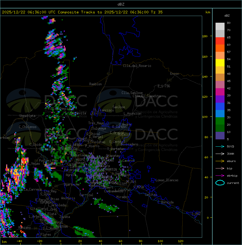Click the 'Catitas' map label

point(151,195)
